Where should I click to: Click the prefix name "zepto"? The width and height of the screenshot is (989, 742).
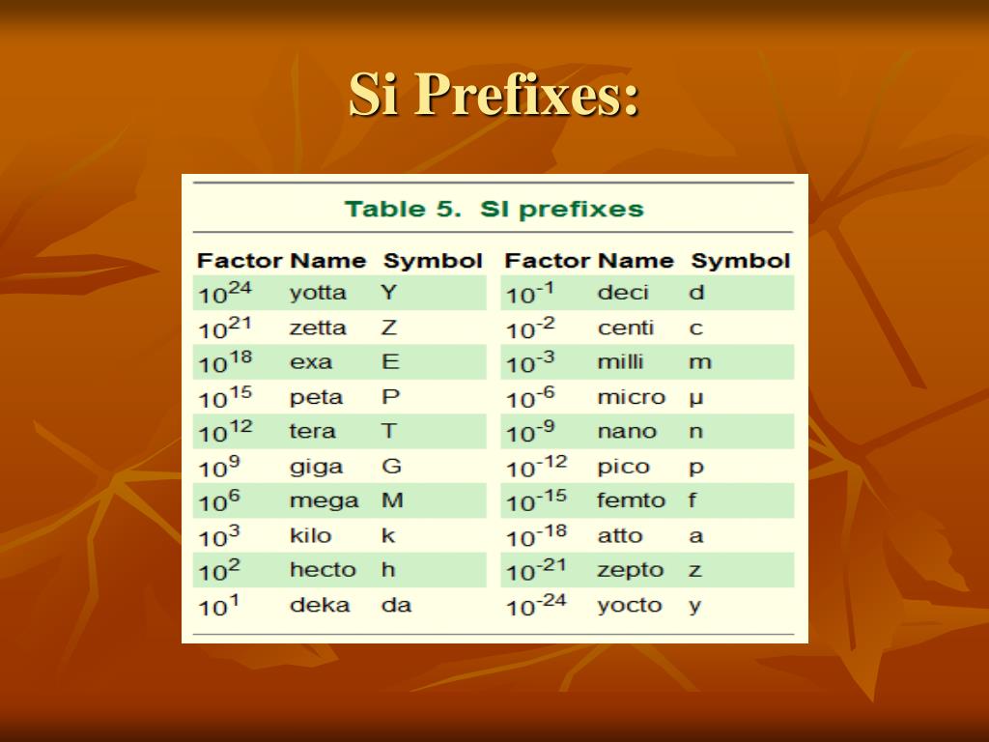(x=630, y=571)
